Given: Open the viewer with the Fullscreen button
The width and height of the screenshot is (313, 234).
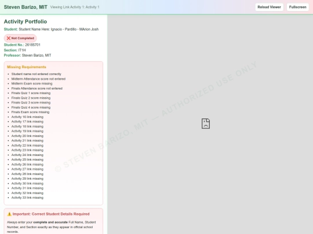Looking at the screenshot, I should click(297, 7).
